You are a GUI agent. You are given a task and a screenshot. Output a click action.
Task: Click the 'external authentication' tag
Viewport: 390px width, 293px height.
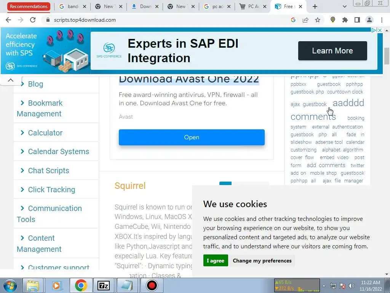pos(337,127)
